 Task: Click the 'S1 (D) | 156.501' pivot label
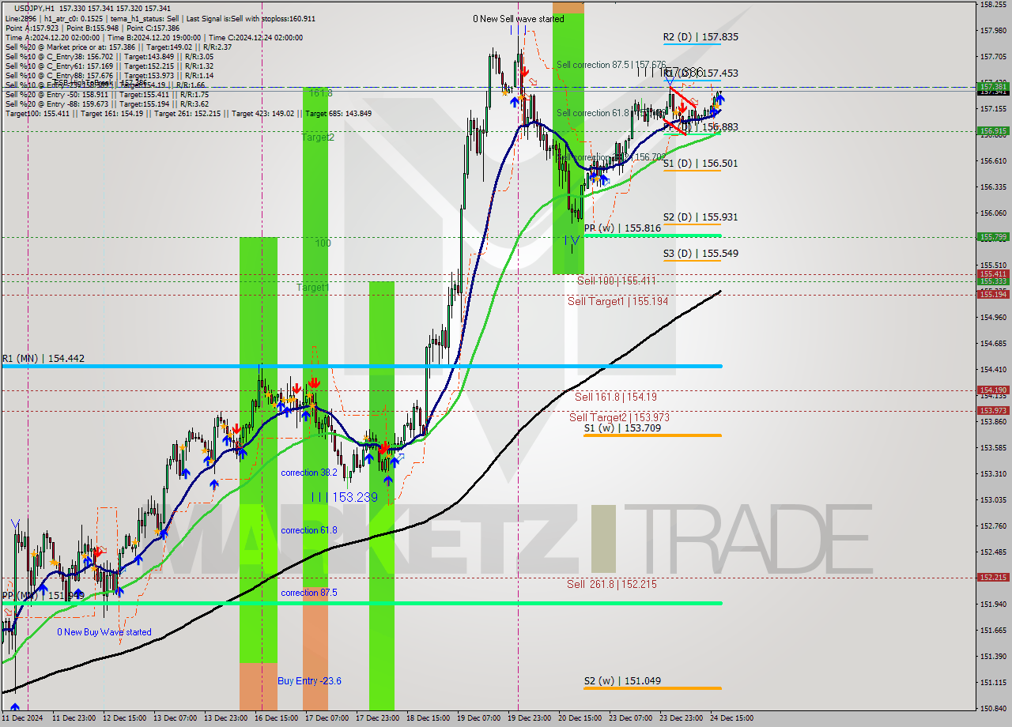tap(700, 164)
